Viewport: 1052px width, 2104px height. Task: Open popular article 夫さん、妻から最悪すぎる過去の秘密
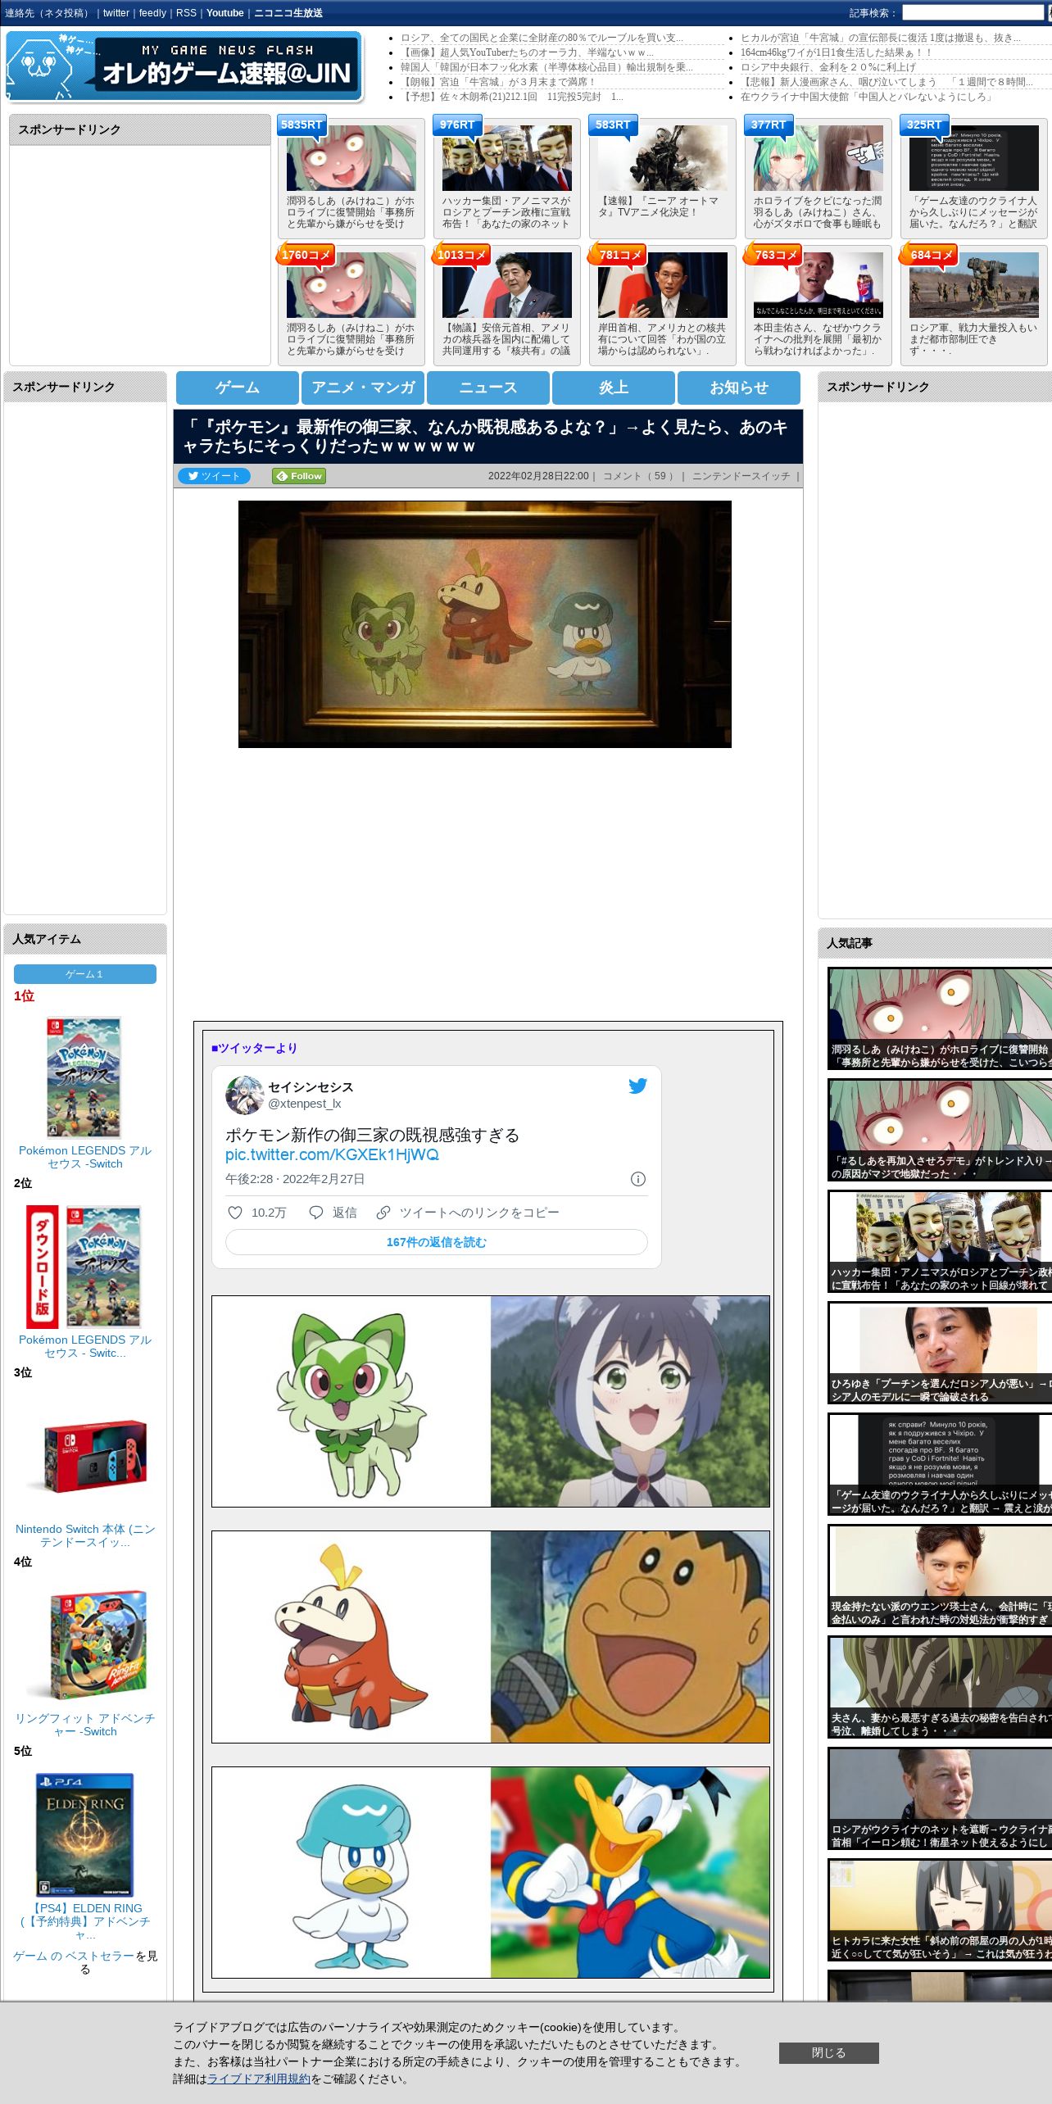click(x=940, y=1687)
